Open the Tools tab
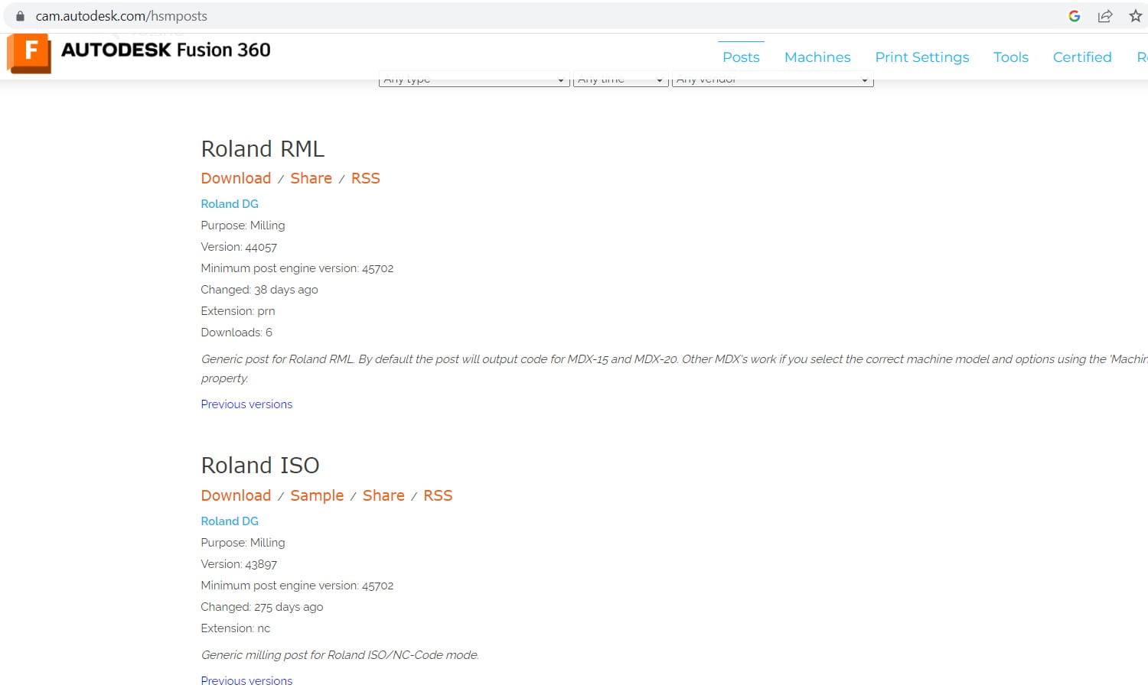The width and height of the screenshot is (1148, 688). pos(1011,57)
